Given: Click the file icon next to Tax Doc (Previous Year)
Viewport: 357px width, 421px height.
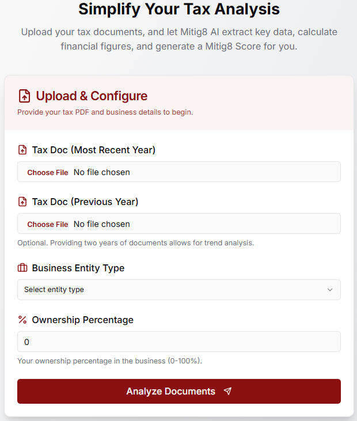Looking at the screenshot, I should pos(22,202).
